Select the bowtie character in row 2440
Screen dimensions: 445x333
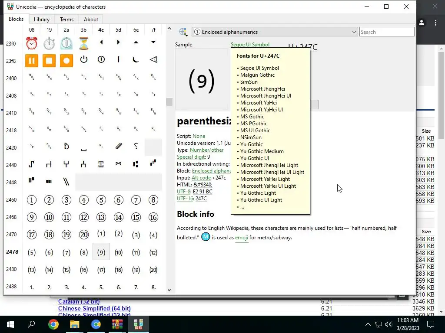click(x=118, y=163)
